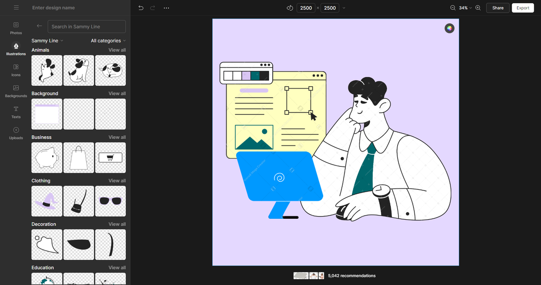Open the hamburger main menu
The image size is (541, 285).
pyautogui.click(x=16, y=8)
